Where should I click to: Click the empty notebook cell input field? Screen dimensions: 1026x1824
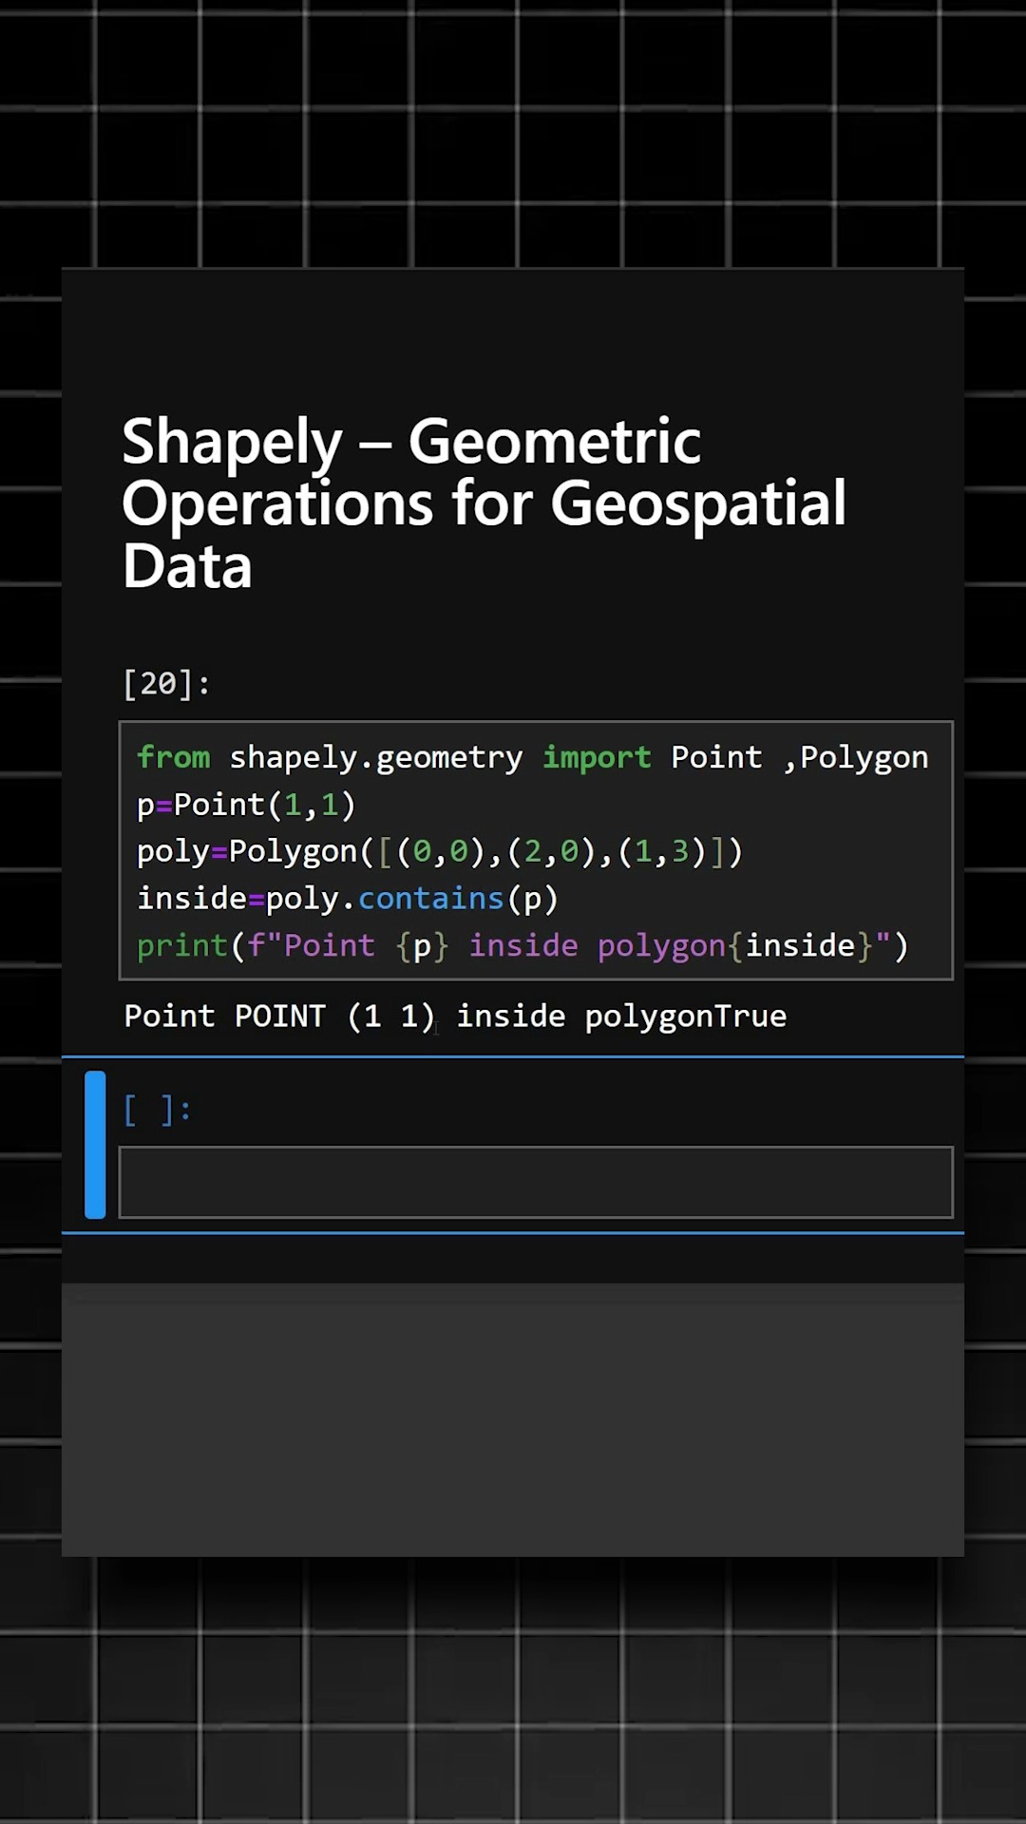[x=536, y=1182]
